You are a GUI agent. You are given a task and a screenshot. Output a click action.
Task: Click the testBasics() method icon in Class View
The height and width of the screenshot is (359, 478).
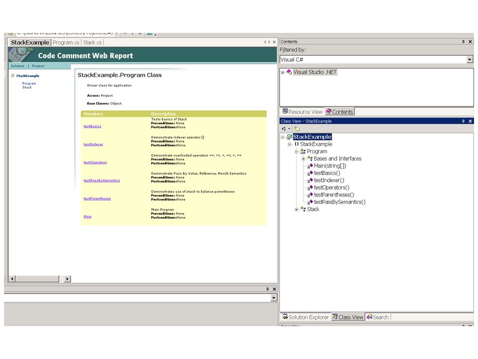click(x=310, y=173)
